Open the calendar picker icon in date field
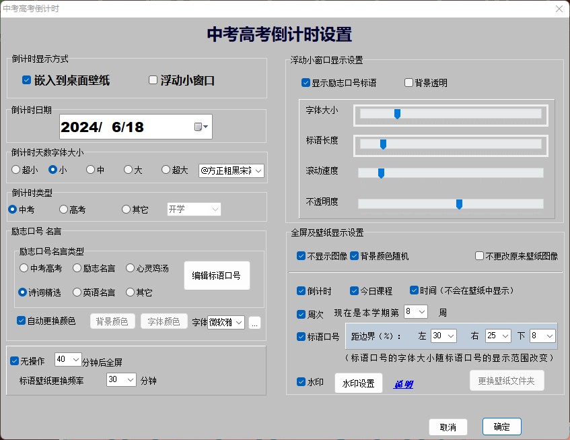Viewport: 570px width, 440px height. [x=201, y=127]
